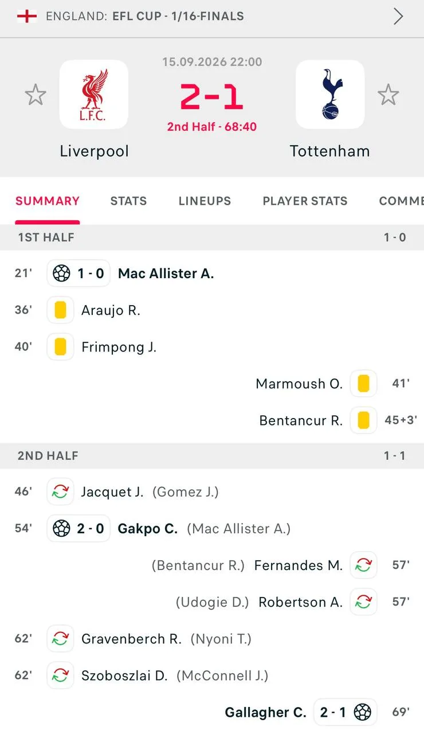Open Gakpo C. player link
Screen dimensions: 424x734
(148, 528)
